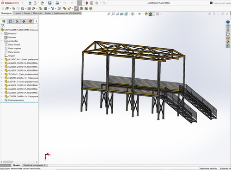The height and width of the screenshot is (170, 231).
Task: Open Appearances tab in right task pane
Action: click(x=228, y=42)
